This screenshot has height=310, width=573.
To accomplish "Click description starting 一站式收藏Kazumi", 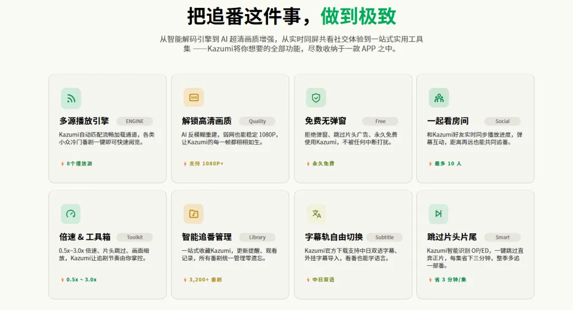I will (x=229, y=255).
